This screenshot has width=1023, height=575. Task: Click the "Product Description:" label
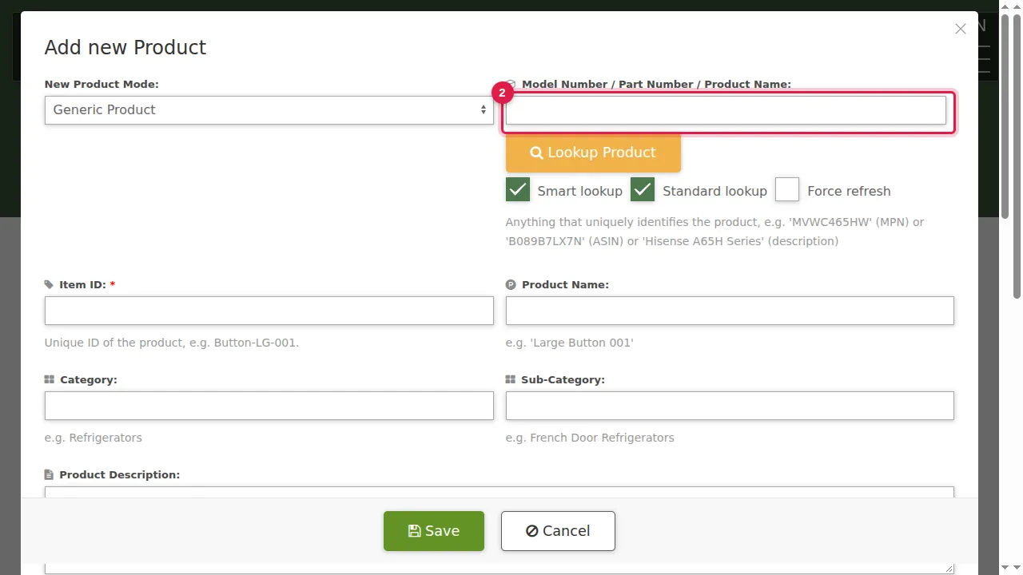tap(120, 474)
